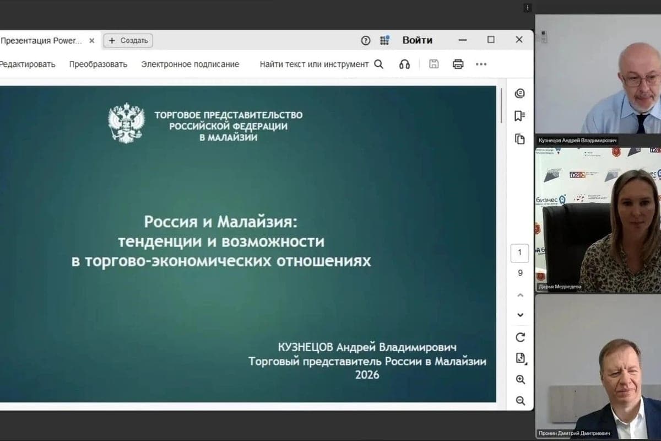Zoom in using the plus magnifier
Viewport: 661px width, 441px height.
pos(520,380)
